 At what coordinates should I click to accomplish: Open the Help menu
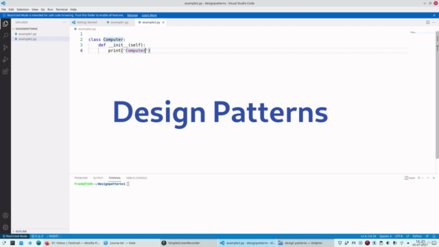coord(73,9)
